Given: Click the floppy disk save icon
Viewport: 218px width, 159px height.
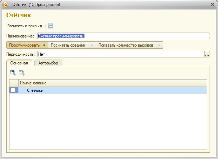Looking at the screenshot, I should pyautogui.click(x=50, y=26).
